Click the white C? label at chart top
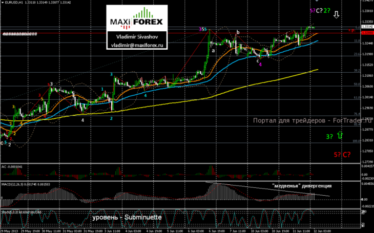 coord(319,10)
